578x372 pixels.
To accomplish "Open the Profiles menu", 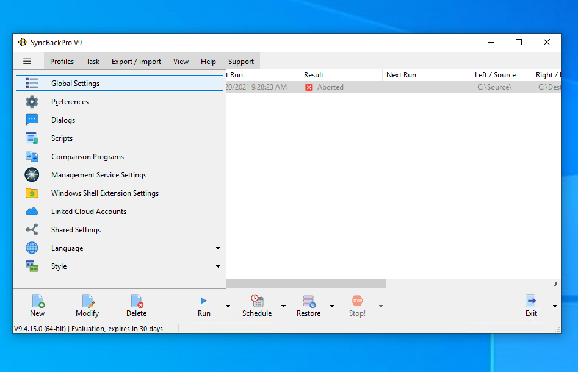I will [62, 62].
